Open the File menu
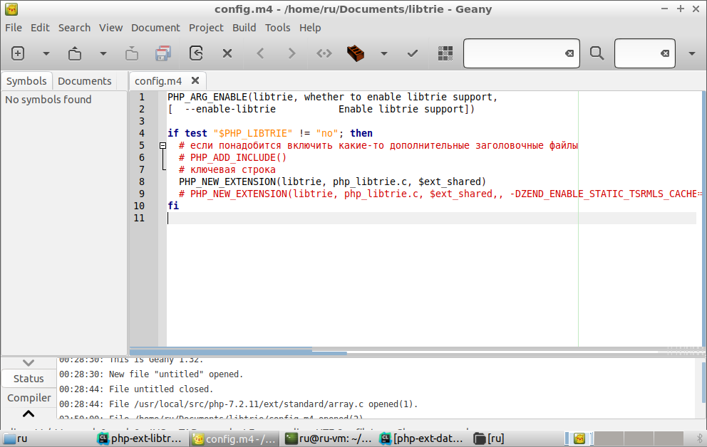707x447 pixels. pos(14,28)
